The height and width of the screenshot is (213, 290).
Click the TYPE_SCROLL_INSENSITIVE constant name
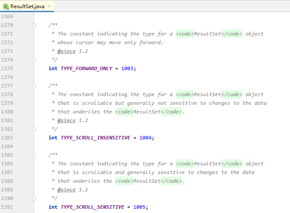tap(95, 138)
